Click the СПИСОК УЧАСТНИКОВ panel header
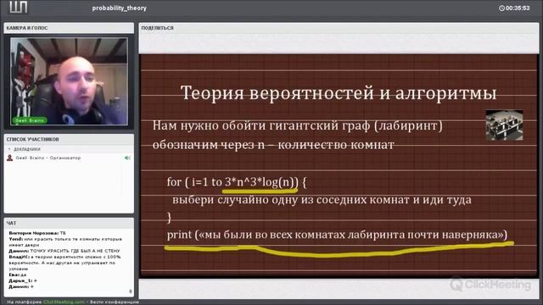The height and width of the screenshot is (305, 543). coord(69,139)
